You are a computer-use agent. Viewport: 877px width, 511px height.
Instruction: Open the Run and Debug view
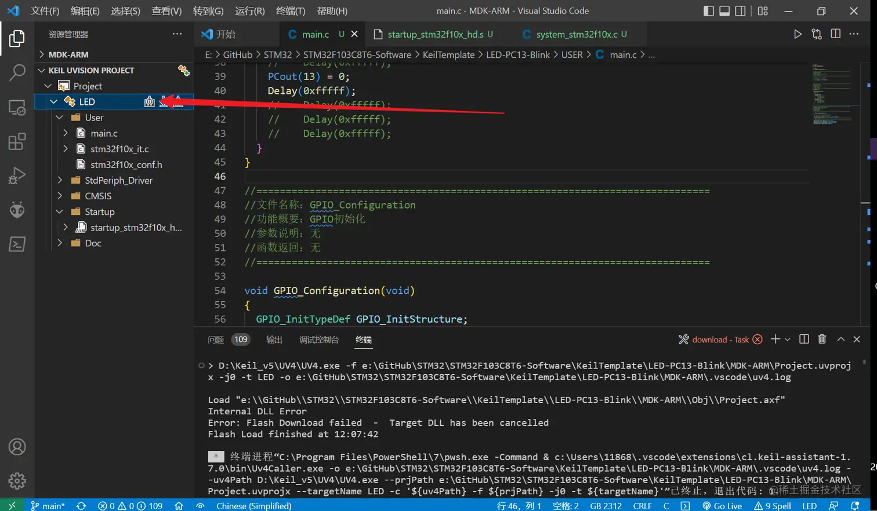(x=17, y=176)
